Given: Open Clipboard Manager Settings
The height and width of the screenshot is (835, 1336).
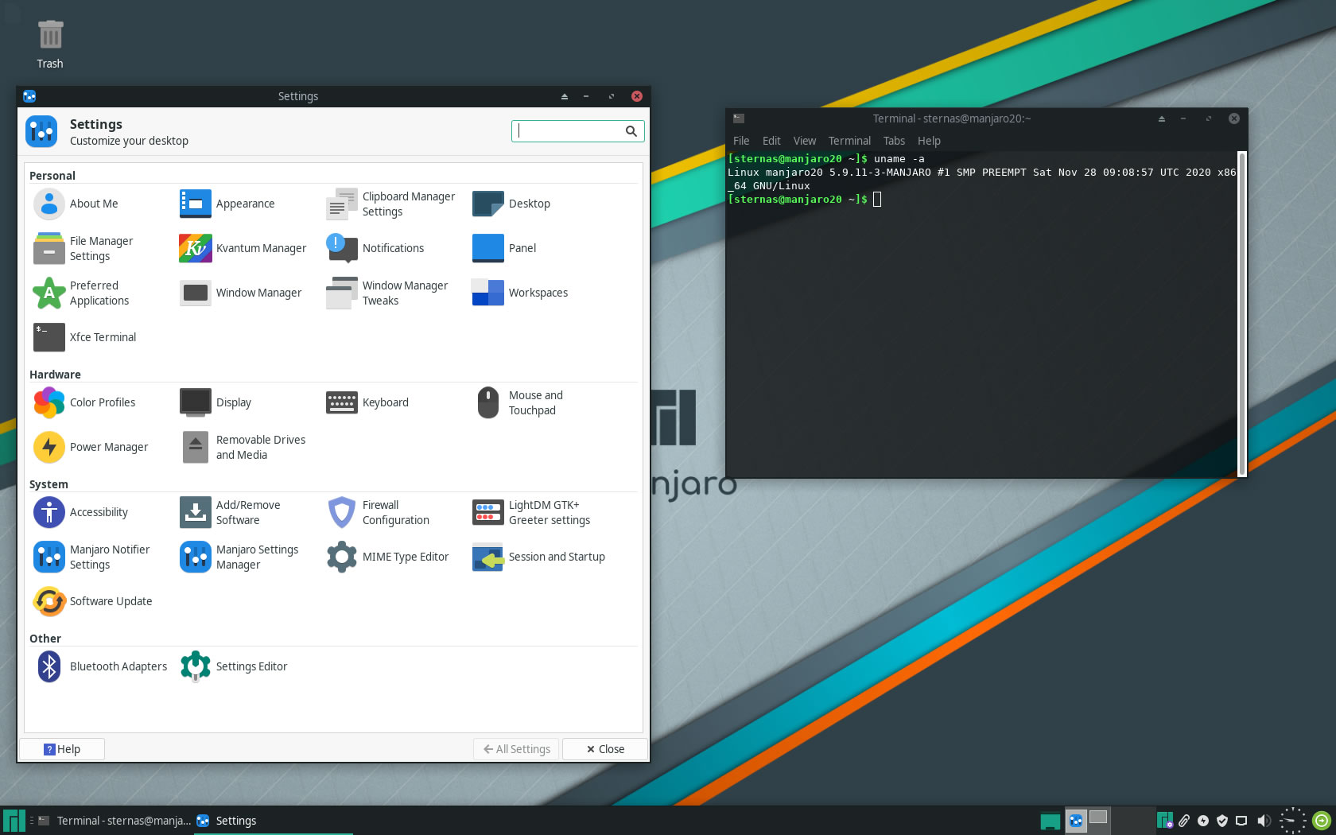Looking at the screenshot, I should tap(390, 204).
